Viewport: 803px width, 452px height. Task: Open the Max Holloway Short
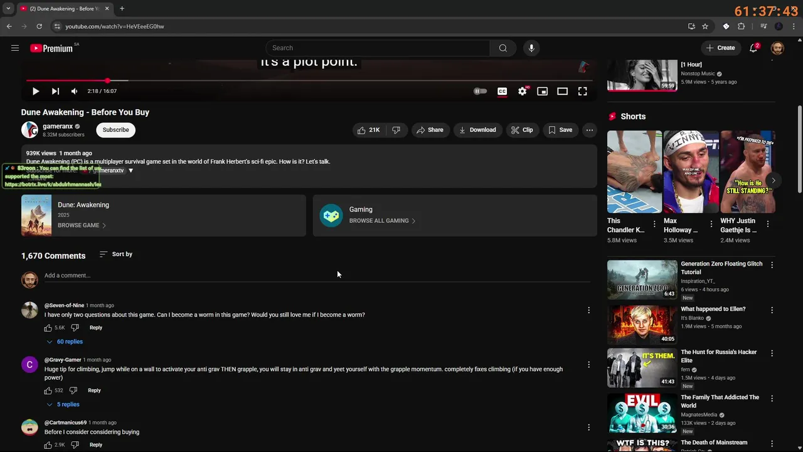pos(691,172)
